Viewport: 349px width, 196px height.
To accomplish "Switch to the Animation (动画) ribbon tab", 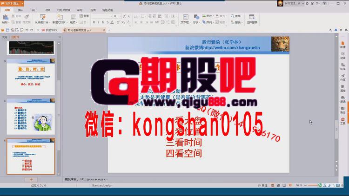I will tap(47, 10).
